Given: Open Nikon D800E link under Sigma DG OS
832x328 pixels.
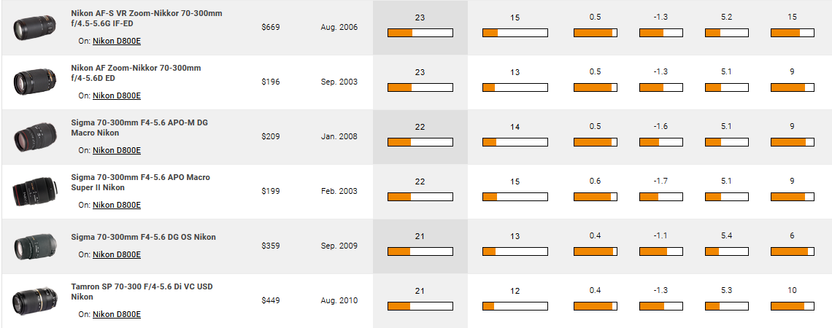Looking at the screenshot, I should [117, 254].
